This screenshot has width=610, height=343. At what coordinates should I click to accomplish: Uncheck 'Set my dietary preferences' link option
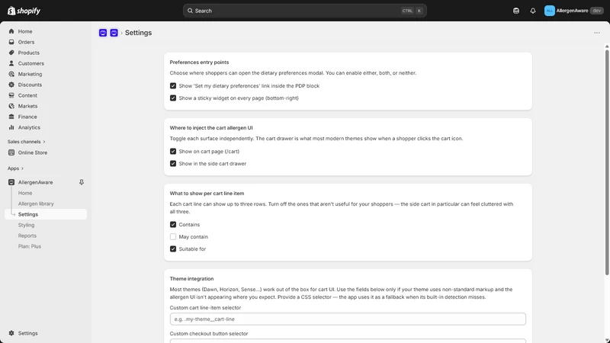[x=173, y=86]
